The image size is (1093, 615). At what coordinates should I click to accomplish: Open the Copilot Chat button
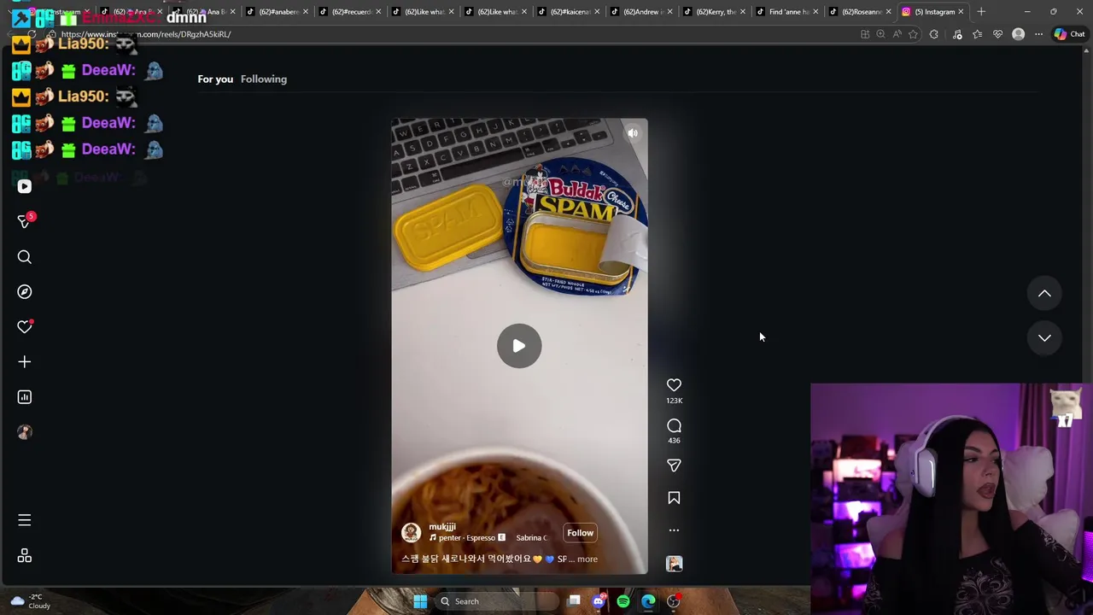pyautogui.click(x=1069, y=34)
